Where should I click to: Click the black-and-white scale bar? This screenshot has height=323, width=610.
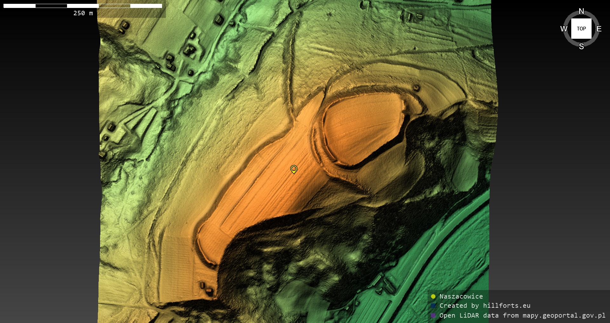click(x=83, y=6)
